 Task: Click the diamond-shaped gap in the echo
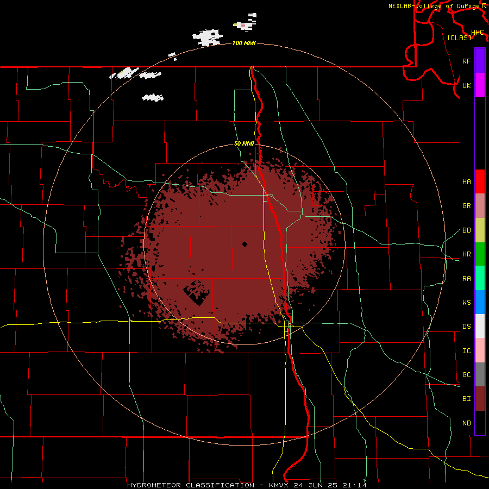[x=197, y=292]
